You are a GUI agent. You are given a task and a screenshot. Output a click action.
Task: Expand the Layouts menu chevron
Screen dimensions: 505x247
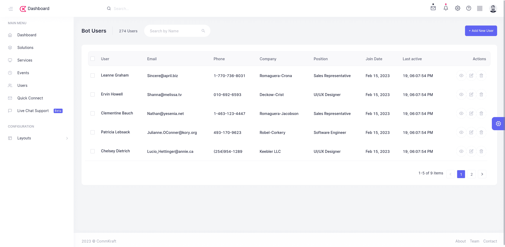[67, 138]
